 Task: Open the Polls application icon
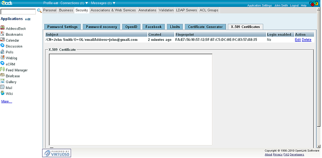(x=2, y=51)
